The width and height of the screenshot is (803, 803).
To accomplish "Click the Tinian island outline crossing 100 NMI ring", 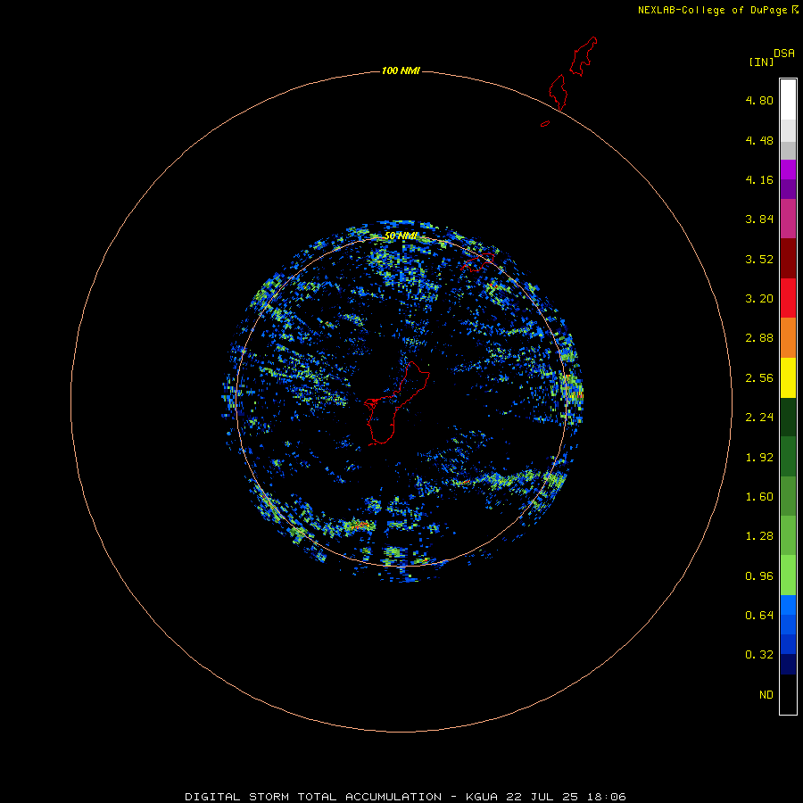I will click(559, 92).
